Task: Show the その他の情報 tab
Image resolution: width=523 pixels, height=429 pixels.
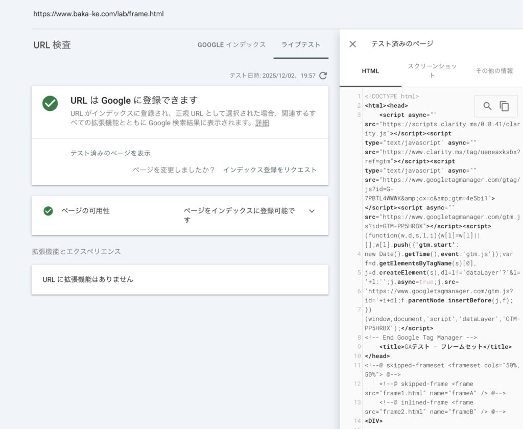Action: click(494, 71)
